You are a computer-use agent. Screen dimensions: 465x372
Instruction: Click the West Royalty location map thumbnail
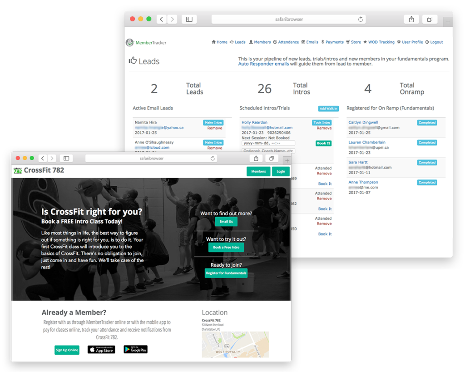pos(235,344)
